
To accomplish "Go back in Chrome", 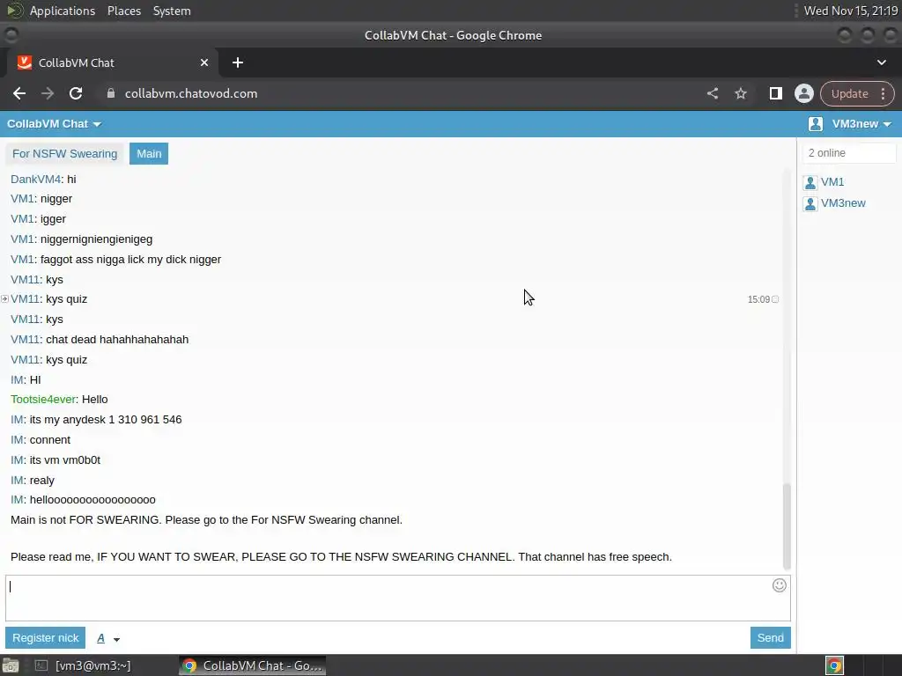I will pos(19,93).
